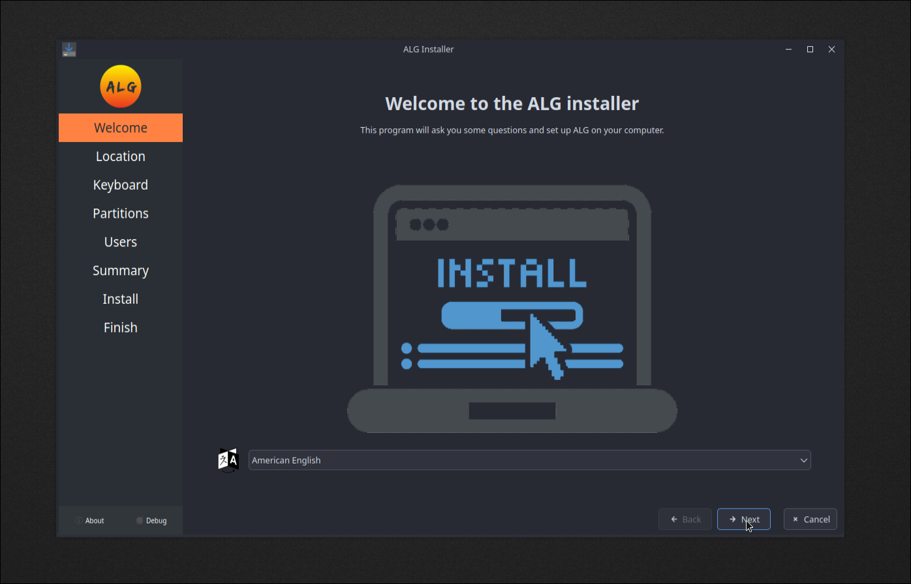
Task: Select the Summary step in sidebar
Action: (121, 270)
